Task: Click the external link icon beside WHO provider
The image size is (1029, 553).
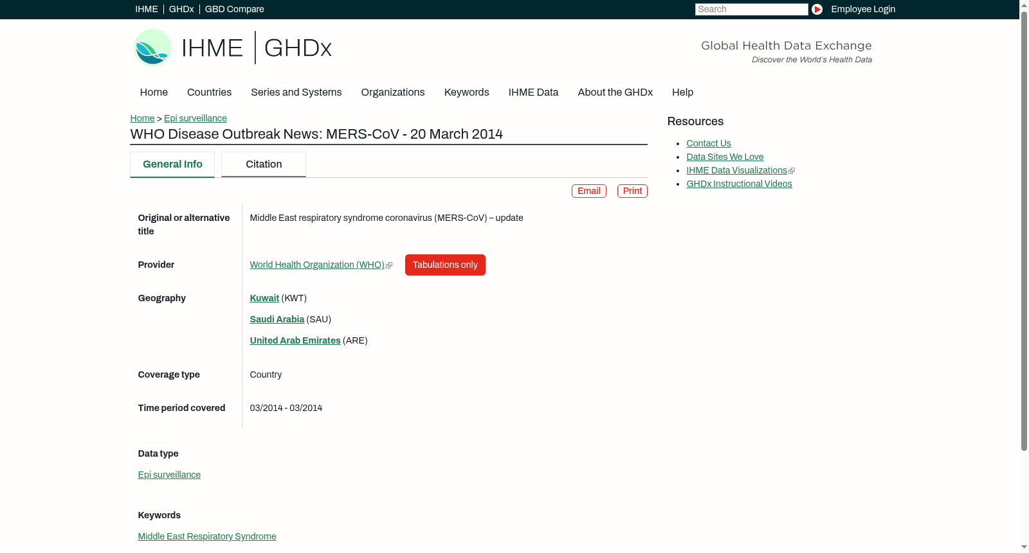Action: point(389,265)
